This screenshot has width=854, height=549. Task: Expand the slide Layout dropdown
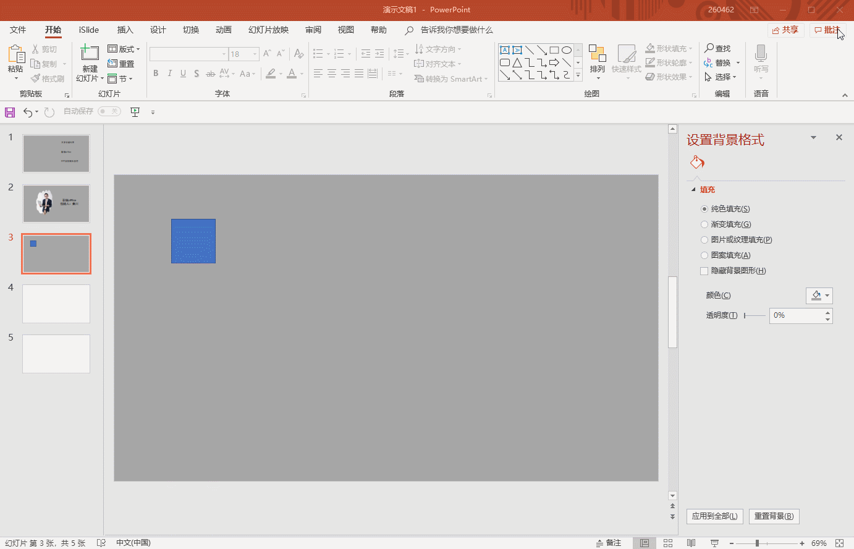click(124, 49)
